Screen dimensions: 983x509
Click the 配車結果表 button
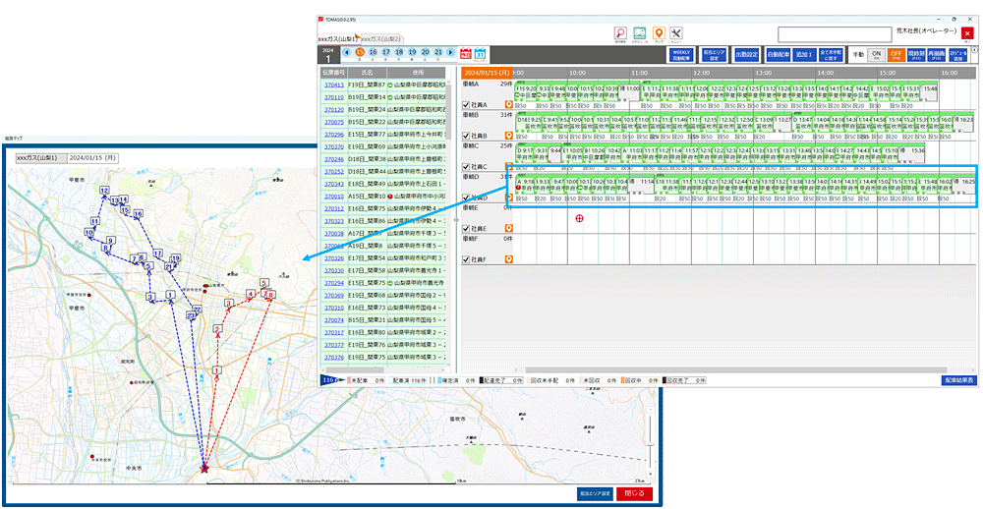click(958, 380)
